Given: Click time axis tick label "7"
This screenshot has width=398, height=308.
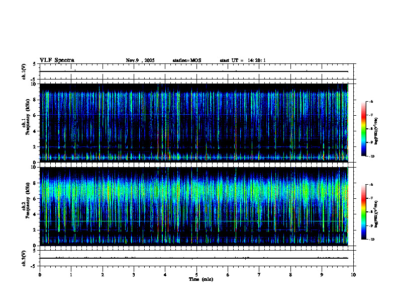Looking at the screenshot, I should (x=259, y=275).
